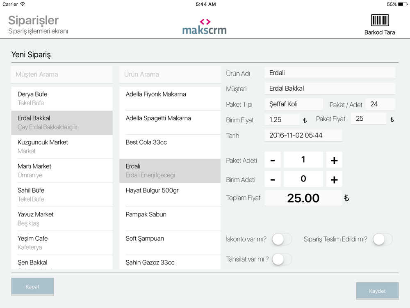Image resolution: width=410 pixels, height=308 pixels.
Task: Click the Kaydet button
Action: [377, 291]
